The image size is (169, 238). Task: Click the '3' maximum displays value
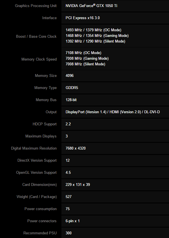tap(67, 136)
